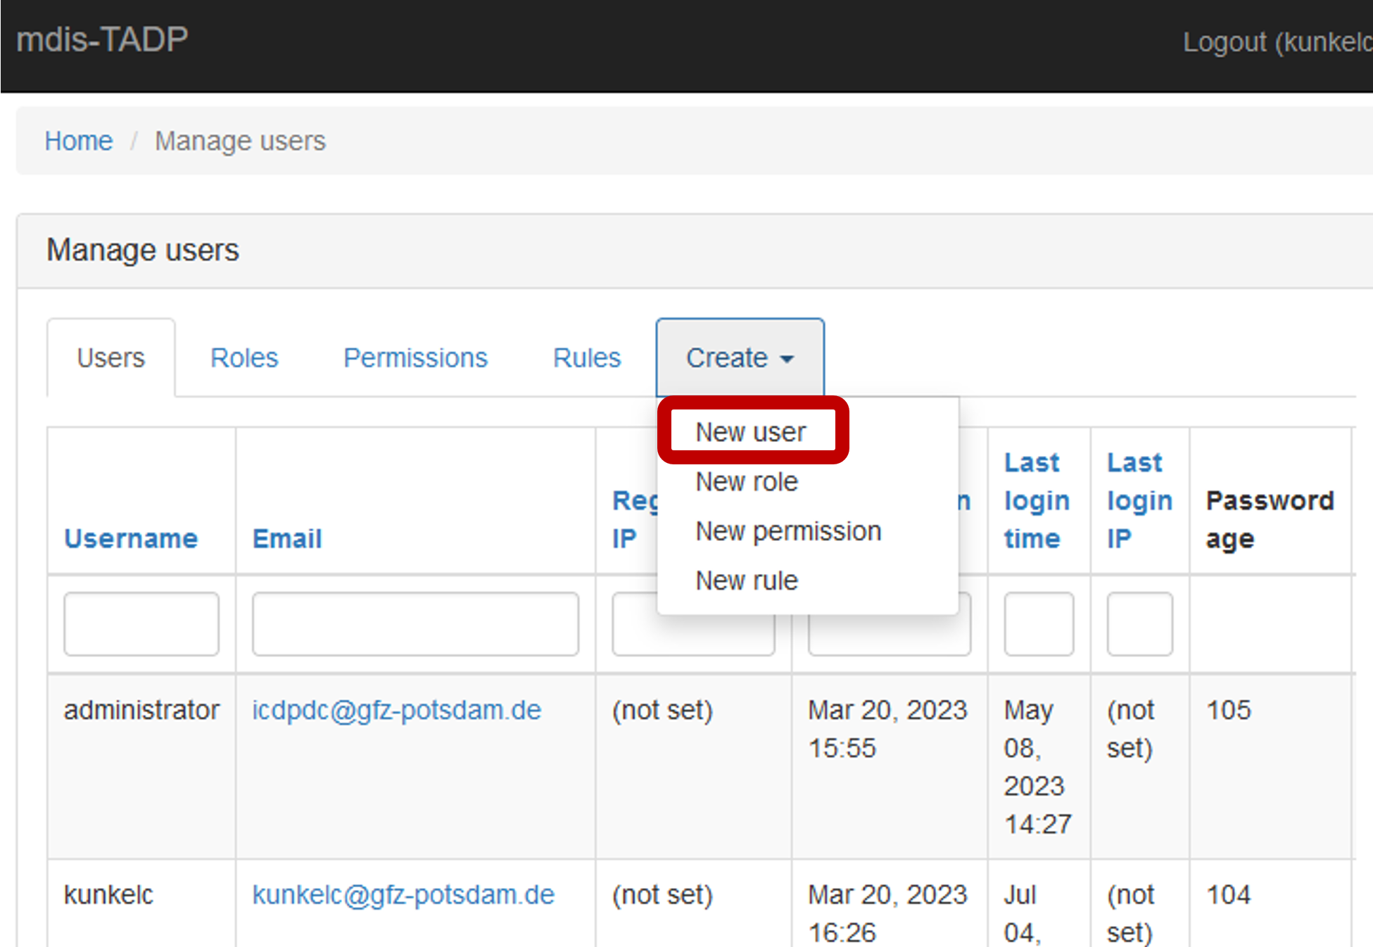Select New user from the Create menu

(x=750, y=431)
